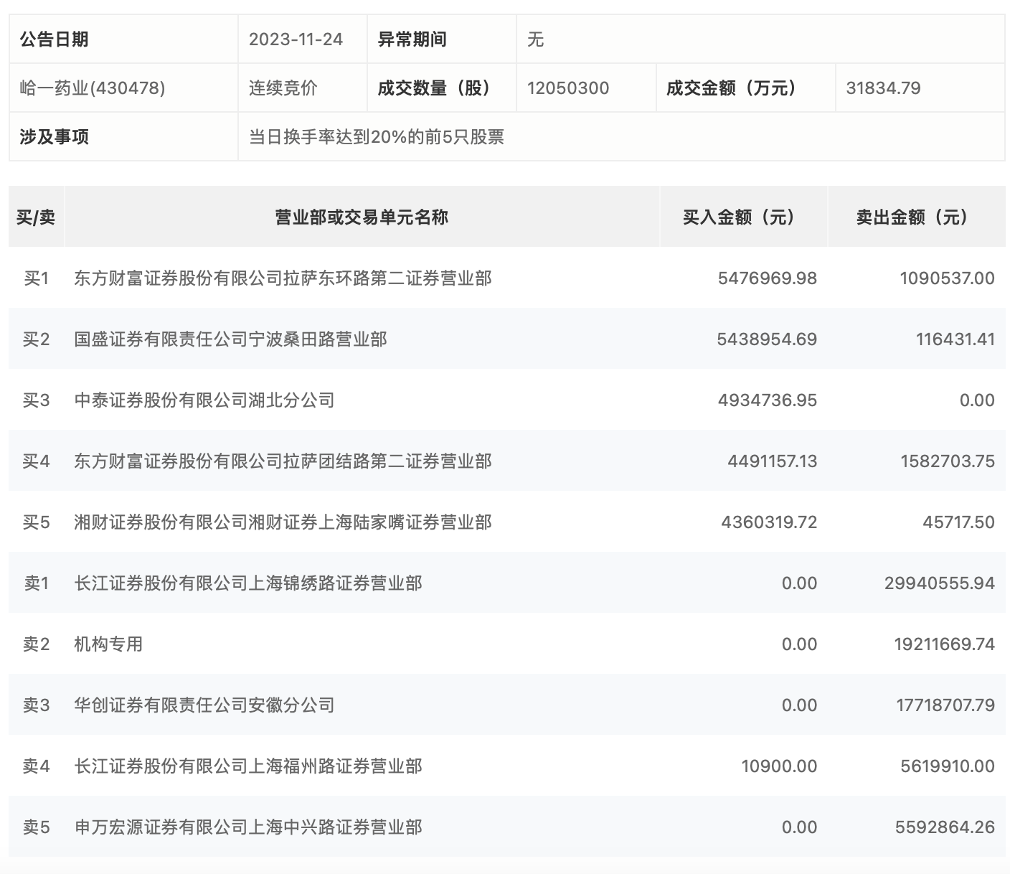Click 东方财富证券拉萨团结路第二证券营业部 name
Screen dimensions: 1010x874
[x=283, y=461]
